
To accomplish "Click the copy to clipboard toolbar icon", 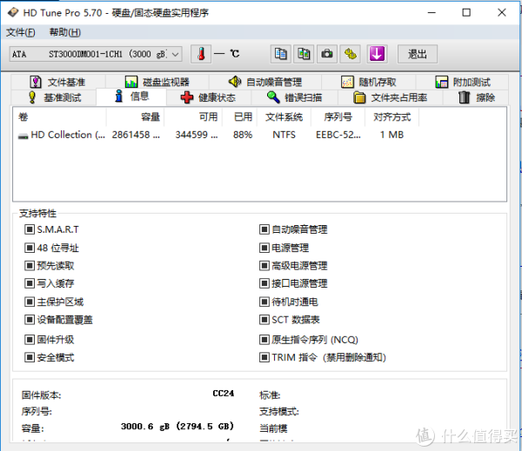I will click(x=280, y=54).
